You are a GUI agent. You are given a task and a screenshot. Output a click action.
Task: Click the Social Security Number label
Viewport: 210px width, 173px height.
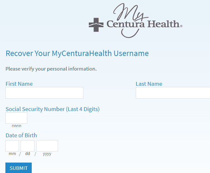(53, 109)
